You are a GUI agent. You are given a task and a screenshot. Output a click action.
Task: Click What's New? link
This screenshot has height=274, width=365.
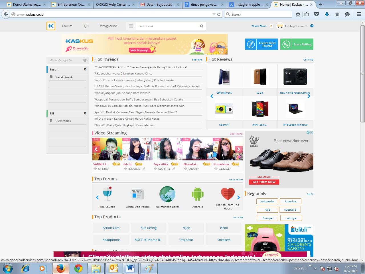click(259, 26)
